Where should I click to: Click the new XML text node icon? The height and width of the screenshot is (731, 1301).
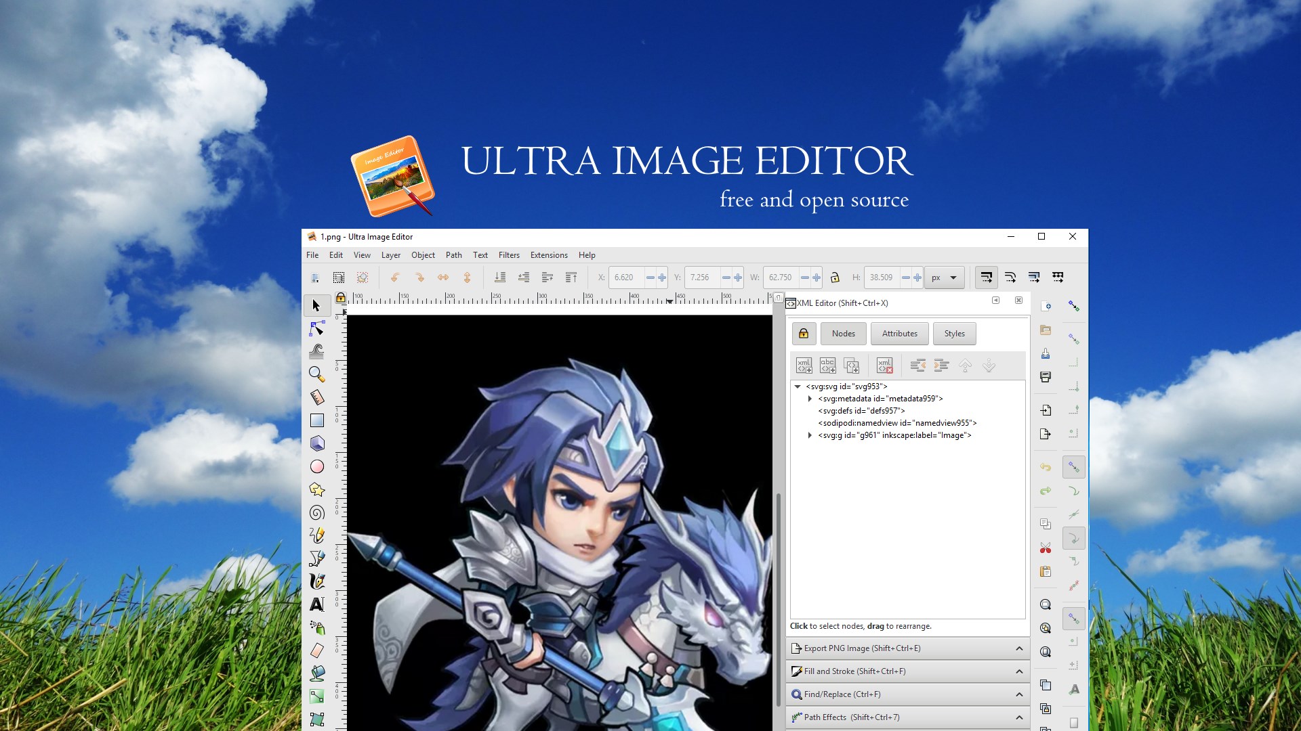[828, 365]
